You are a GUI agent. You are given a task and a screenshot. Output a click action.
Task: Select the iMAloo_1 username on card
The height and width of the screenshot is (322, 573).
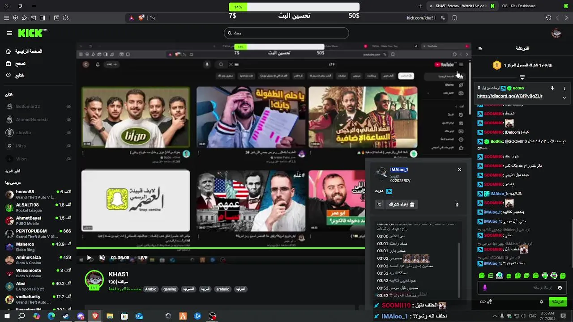point(399,169)
